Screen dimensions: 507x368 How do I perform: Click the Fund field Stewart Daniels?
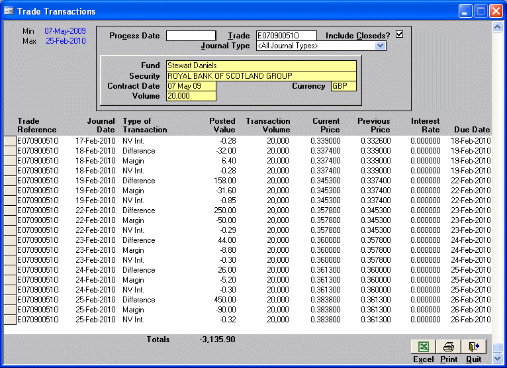[x=261, y=66]
